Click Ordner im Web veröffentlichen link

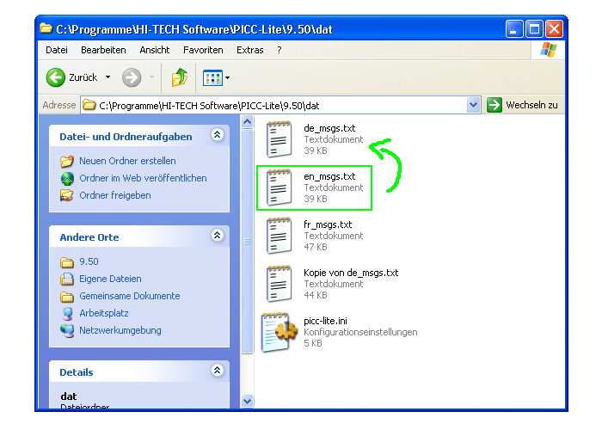coord(143,178)
